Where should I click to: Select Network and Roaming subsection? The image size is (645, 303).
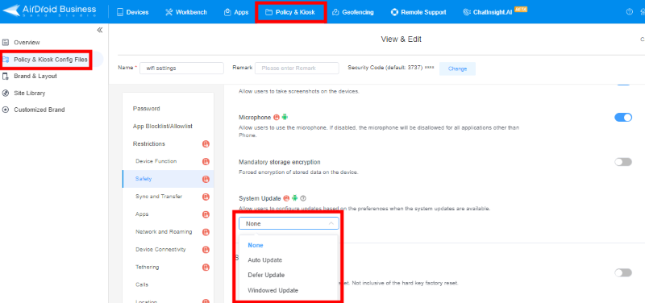coord(164,232)
